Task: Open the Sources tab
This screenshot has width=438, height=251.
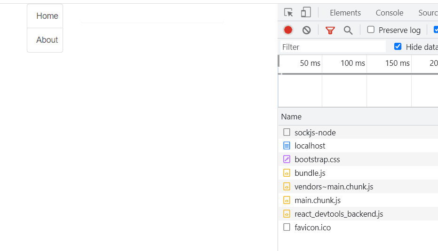Action: point(428,13)
